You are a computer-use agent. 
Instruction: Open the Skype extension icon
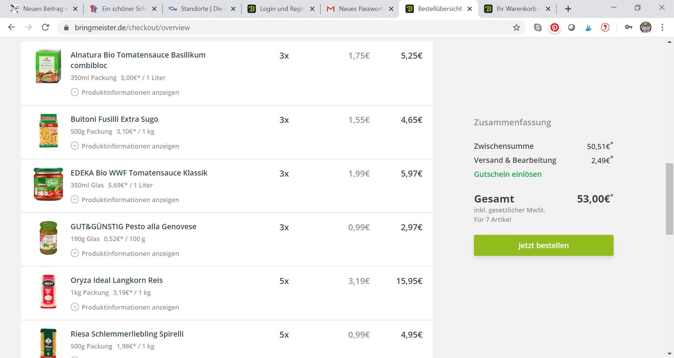coord(538,27)
